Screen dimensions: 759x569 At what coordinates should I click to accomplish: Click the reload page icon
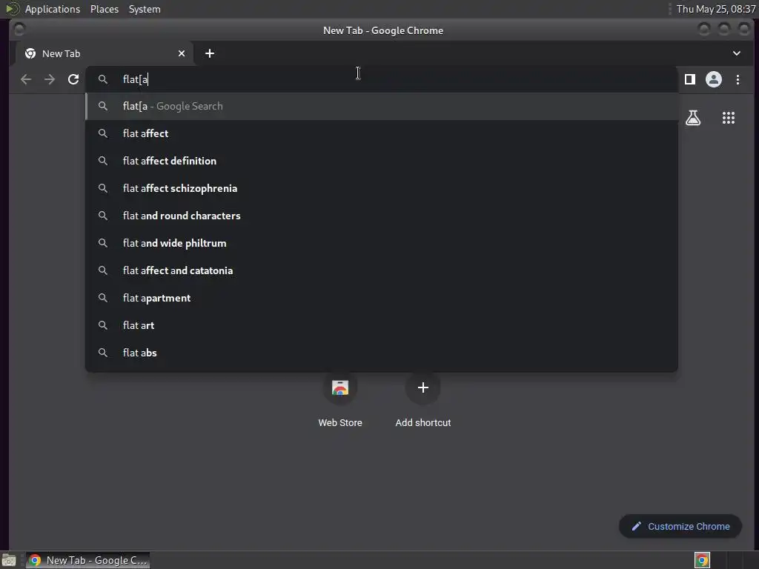pyautogui.click(x=73, y=79)
